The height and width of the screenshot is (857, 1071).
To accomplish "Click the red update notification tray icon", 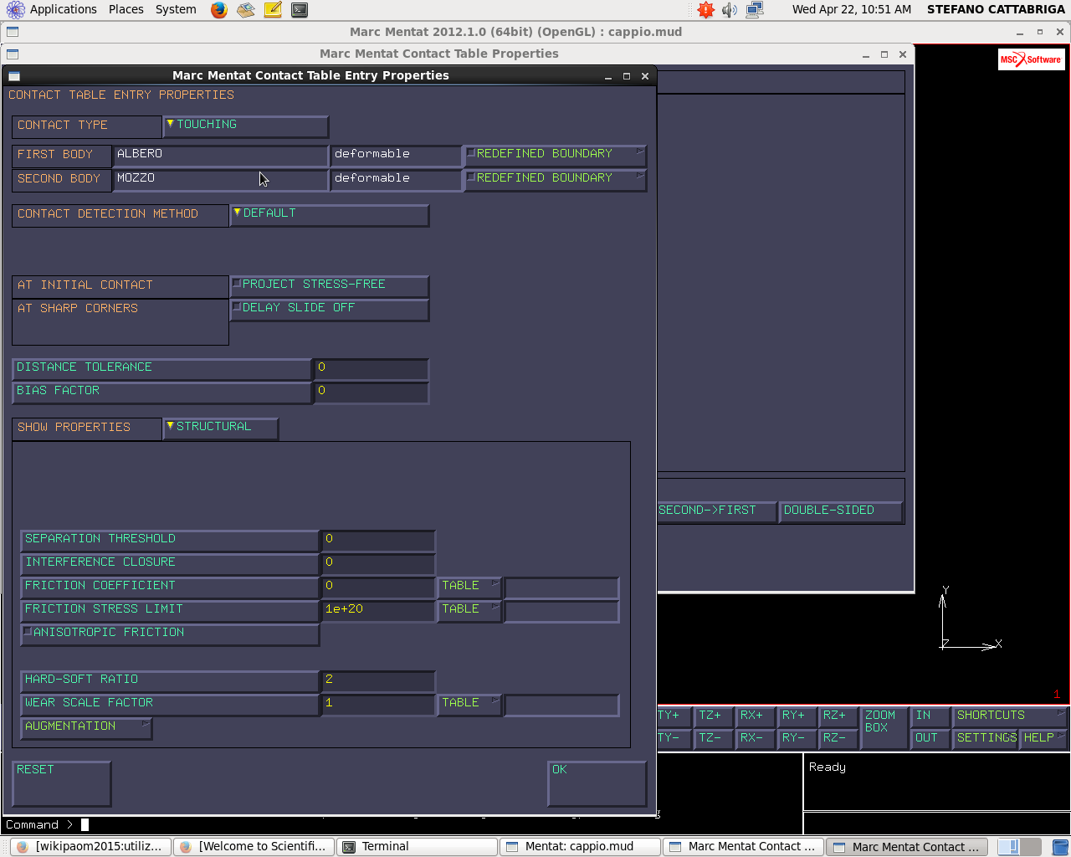I will [x=706, y=10].
